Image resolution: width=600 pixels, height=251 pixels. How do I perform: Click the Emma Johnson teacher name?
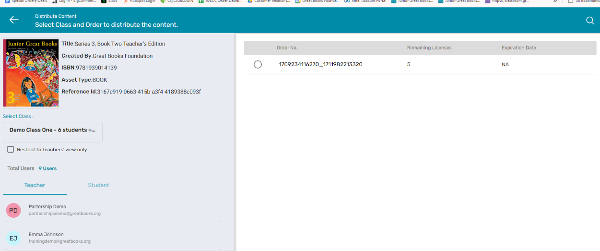(x=46, y=235)
